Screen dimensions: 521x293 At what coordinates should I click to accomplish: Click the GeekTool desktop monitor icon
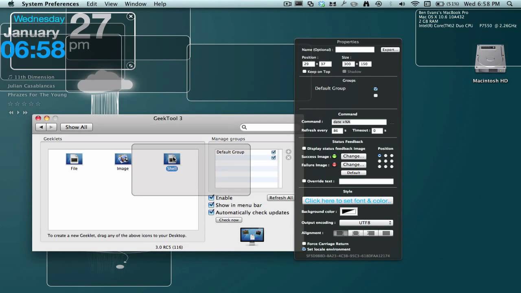[252, 236]
